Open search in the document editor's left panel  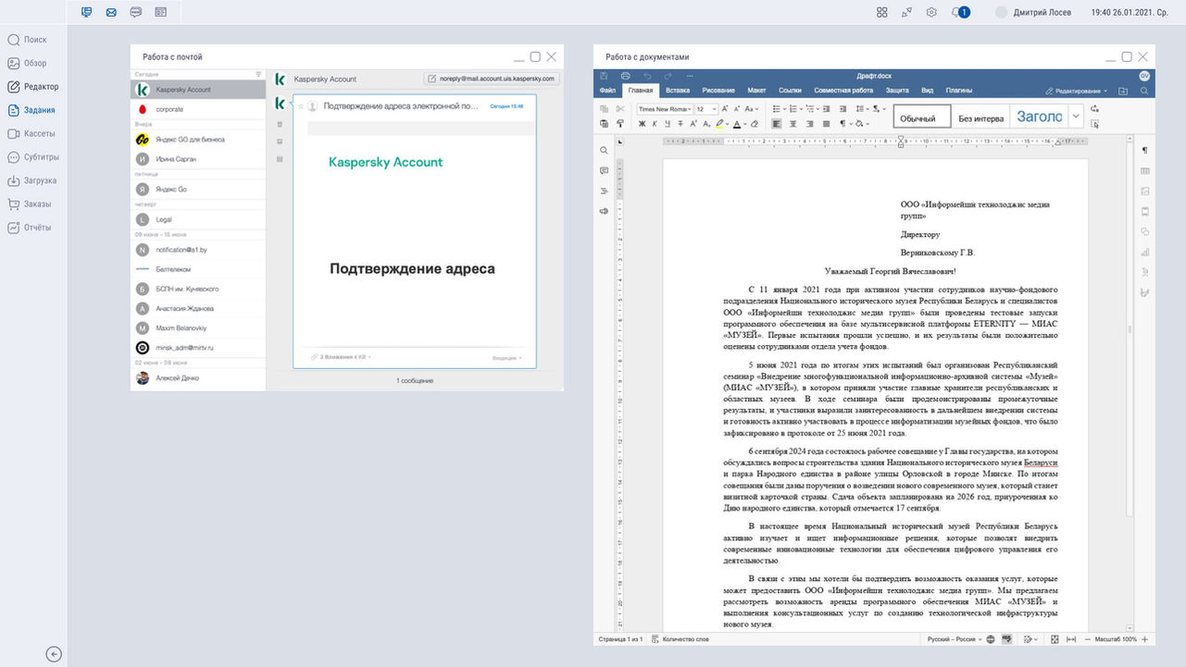coord(604,150)
